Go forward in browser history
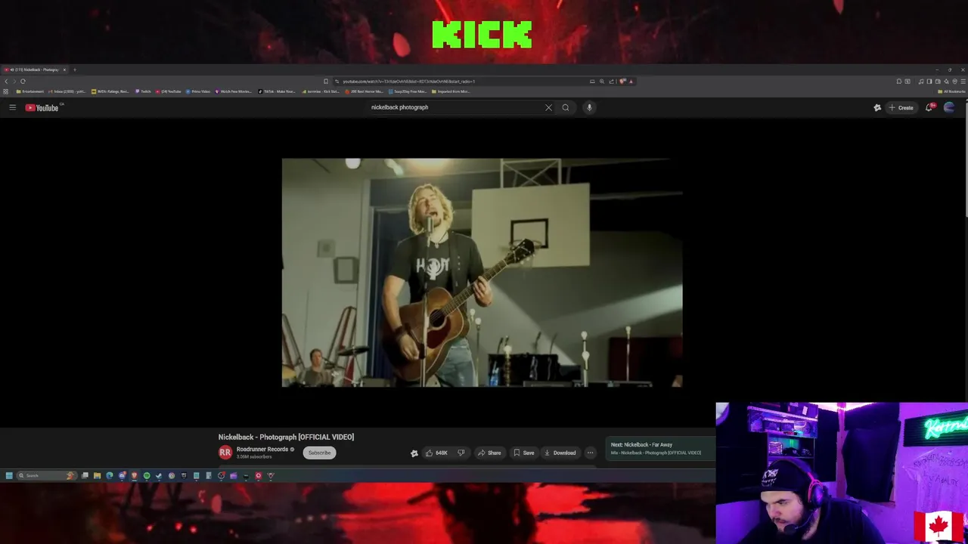968x544 pixels. 14,81
